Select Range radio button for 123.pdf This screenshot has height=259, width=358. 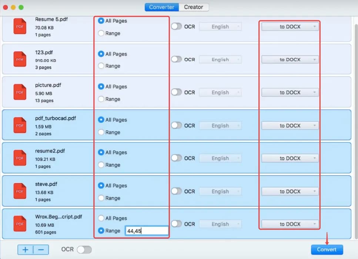pyautogui.click(x=101, y=66)
